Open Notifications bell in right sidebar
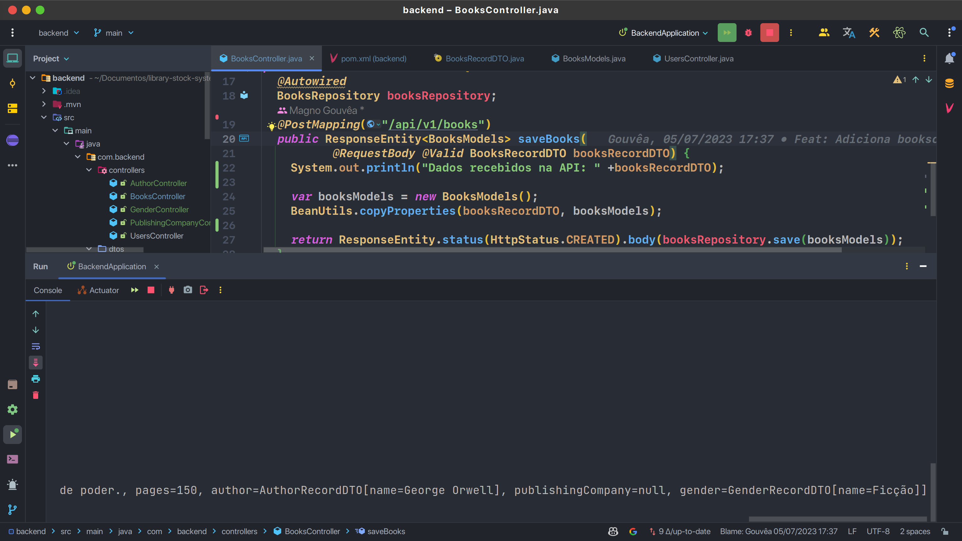962x541 pixels. pyautogui.click(x=949, y=58)
